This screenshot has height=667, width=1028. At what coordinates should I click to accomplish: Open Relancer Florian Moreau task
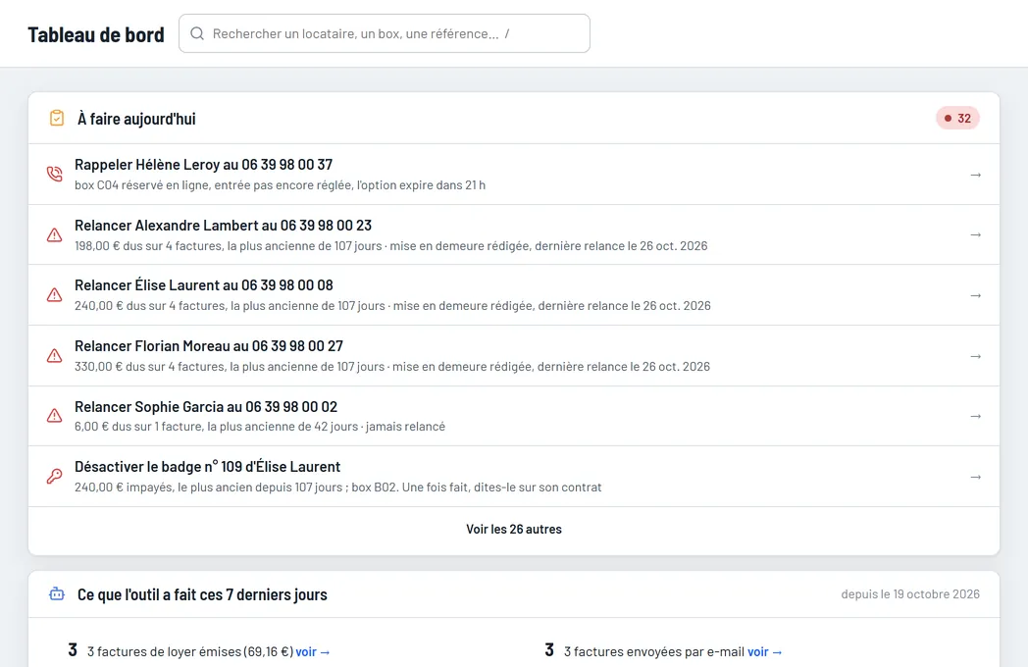click(x=514, y=355)
